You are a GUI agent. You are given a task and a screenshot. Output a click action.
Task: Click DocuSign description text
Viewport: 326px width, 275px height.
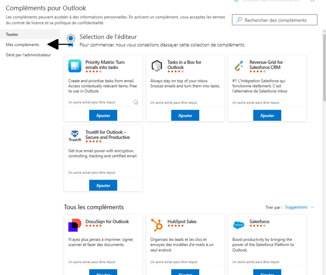pyautogui.click(x=101, y=242)
